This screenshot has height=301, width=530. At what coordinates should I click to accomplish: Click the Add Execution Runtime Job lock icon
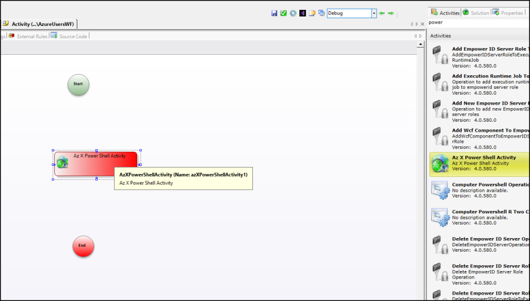click(x=440, y=82)
